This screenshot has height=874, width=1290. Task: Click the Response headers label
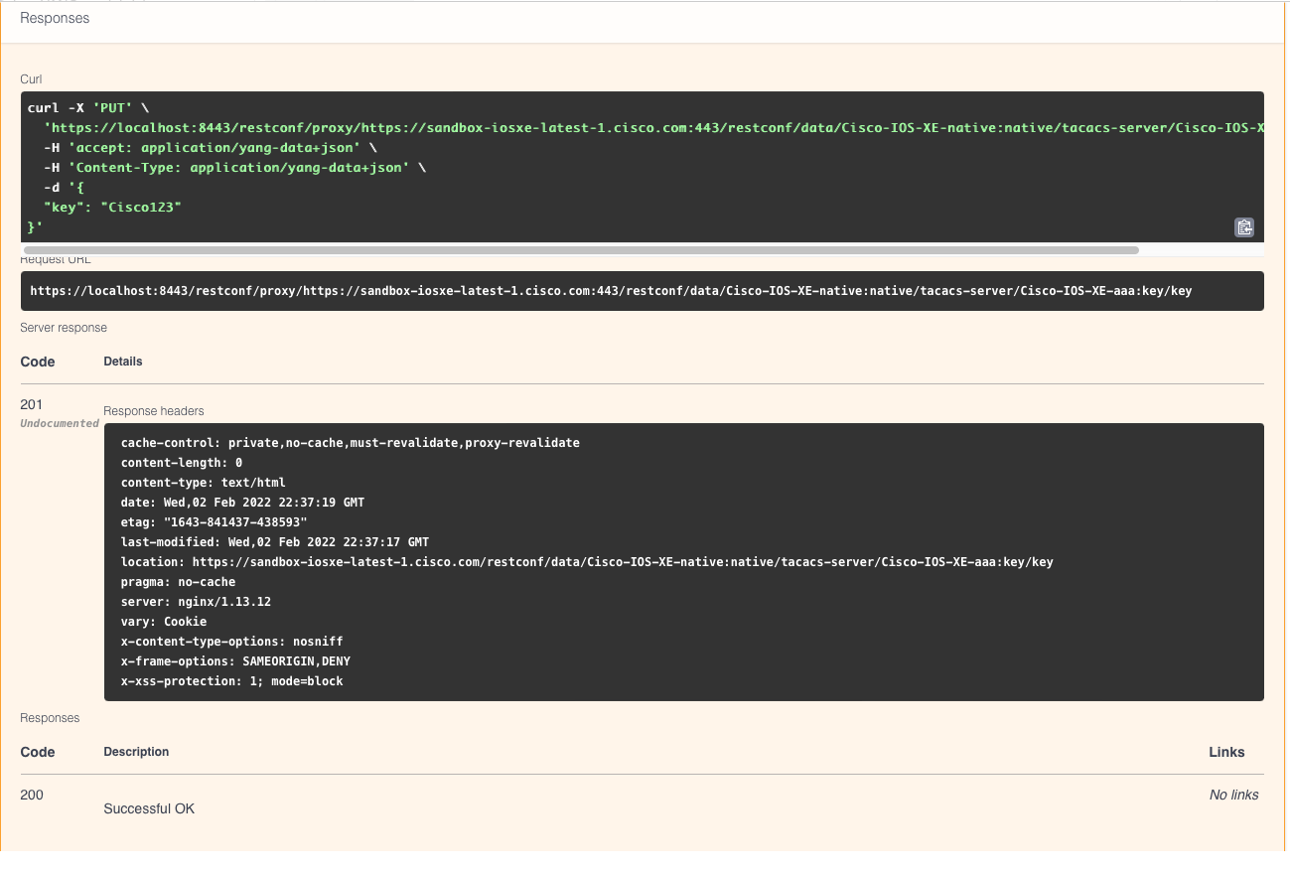coord(154,411)
